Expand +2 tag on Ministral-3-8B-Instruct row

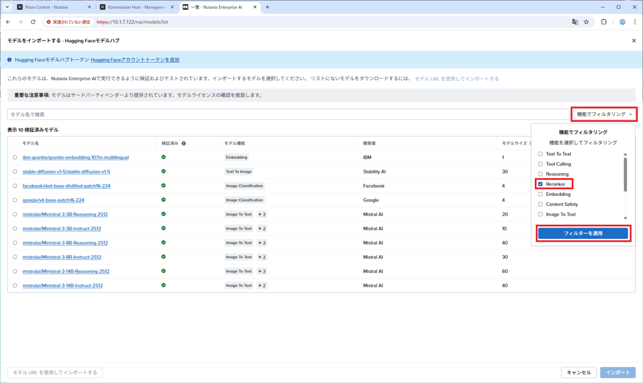click(x=262, y=257)
